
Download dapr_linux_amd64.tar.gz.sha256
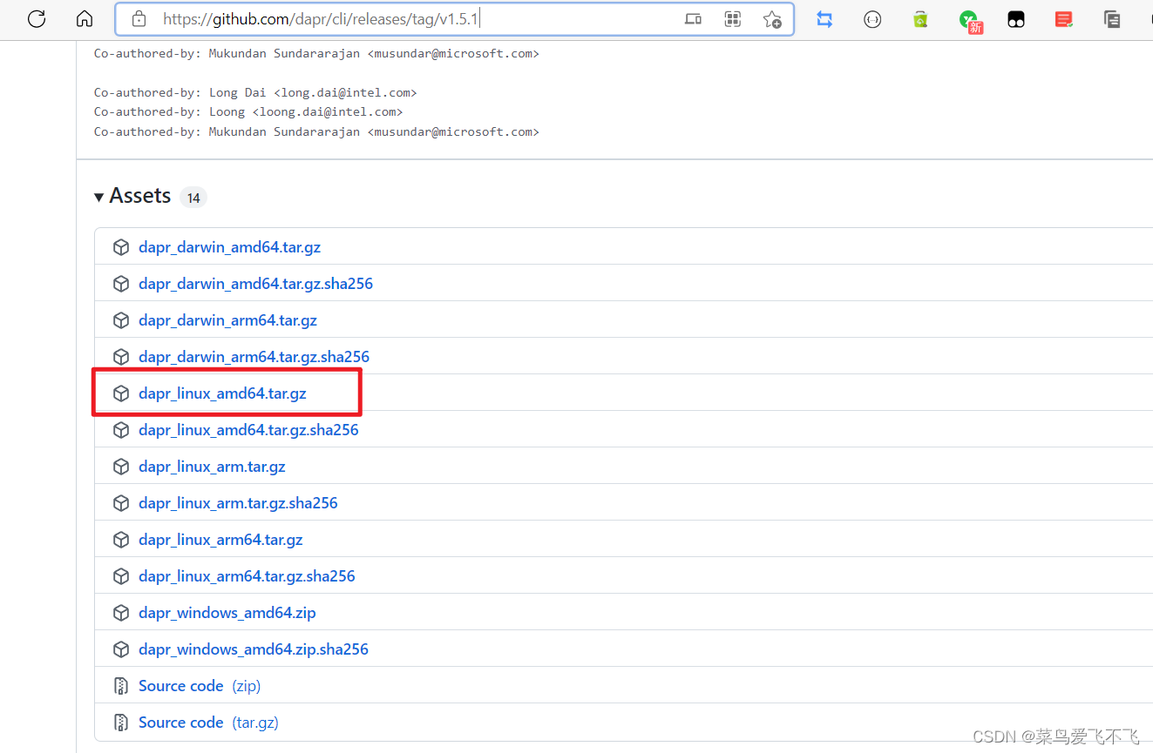pos(248,430)
